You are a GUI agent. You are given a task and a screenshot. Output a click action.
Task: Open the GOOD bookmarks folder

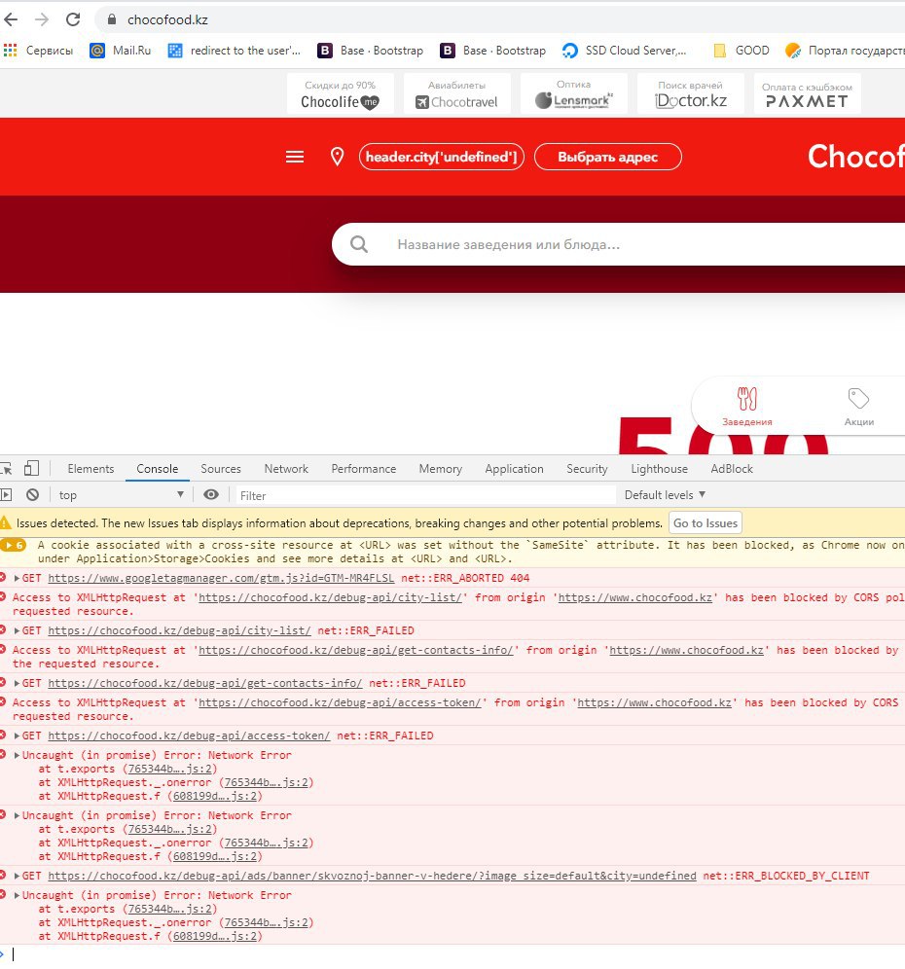pyautogui.click(x=742, y=51)
